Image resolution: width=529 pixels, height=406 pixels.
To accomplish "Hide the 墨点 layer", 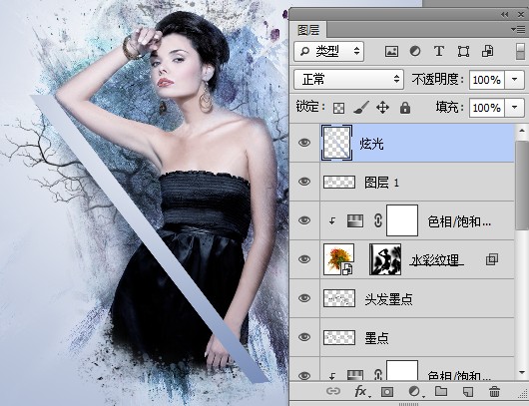I will [304, 337].
